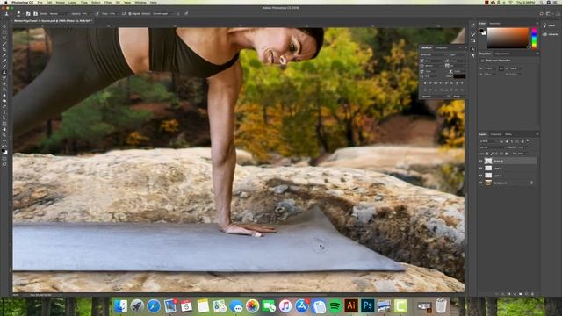Image resolution: width=562 pixels, height=316 pixels.
Task: Select the Clone Stamp tool in the toolbar
Action: pyautogui.click(x=4, y=72)
